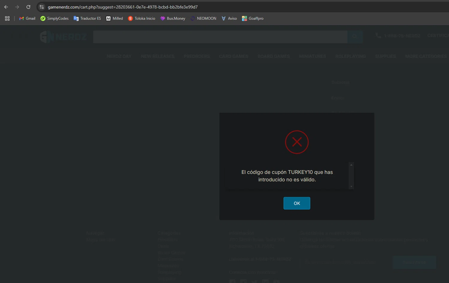Open the Traductor ES bookmark
The width and height of the screenshot is (449, 283).
point(87,19)
